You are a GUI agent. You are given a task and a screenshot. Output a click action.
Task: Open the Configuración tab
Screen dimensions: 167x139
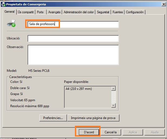tap(135, 12)
